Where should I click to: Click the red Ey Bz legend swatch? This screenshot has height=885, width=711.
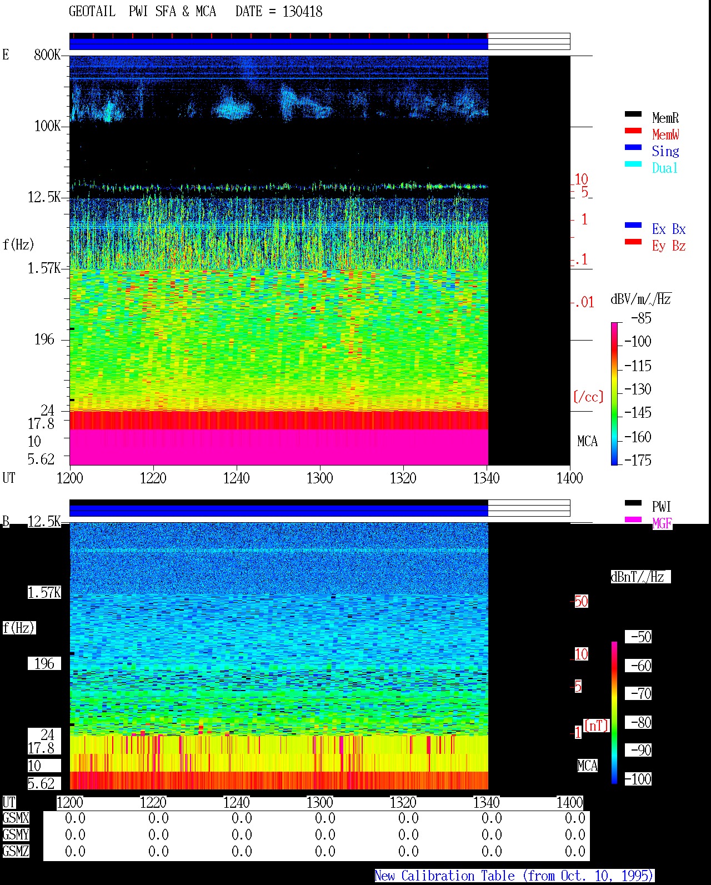coord(633,242)
